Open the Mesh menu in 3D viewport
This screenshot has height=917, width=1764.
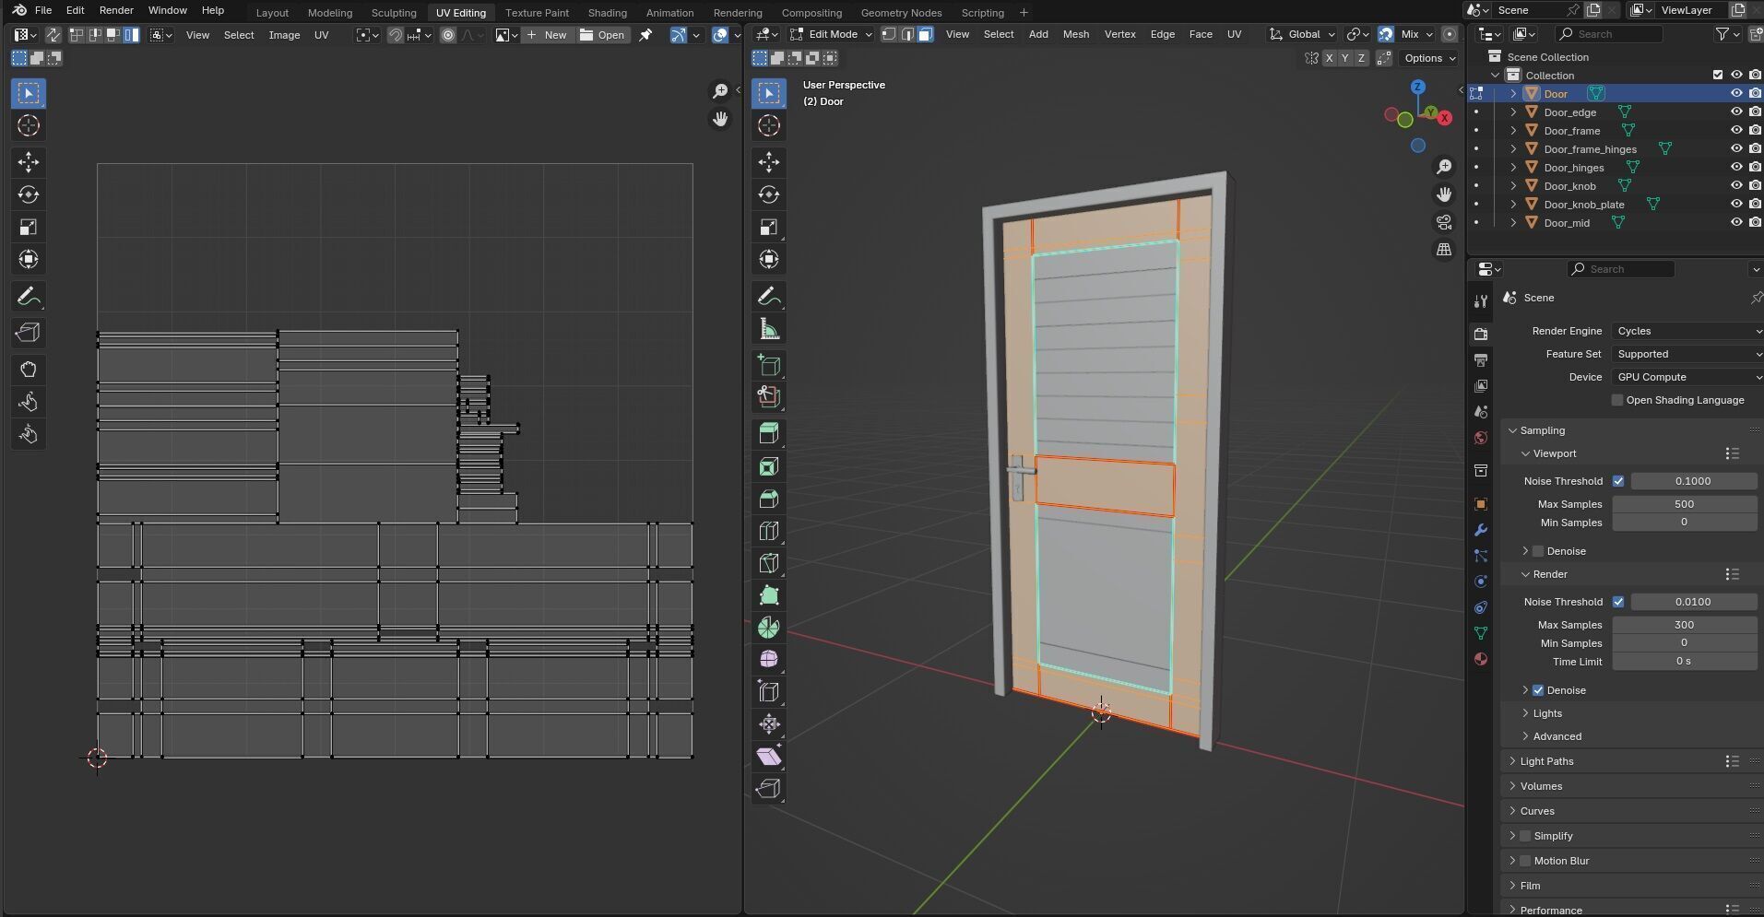(1075, 34)
